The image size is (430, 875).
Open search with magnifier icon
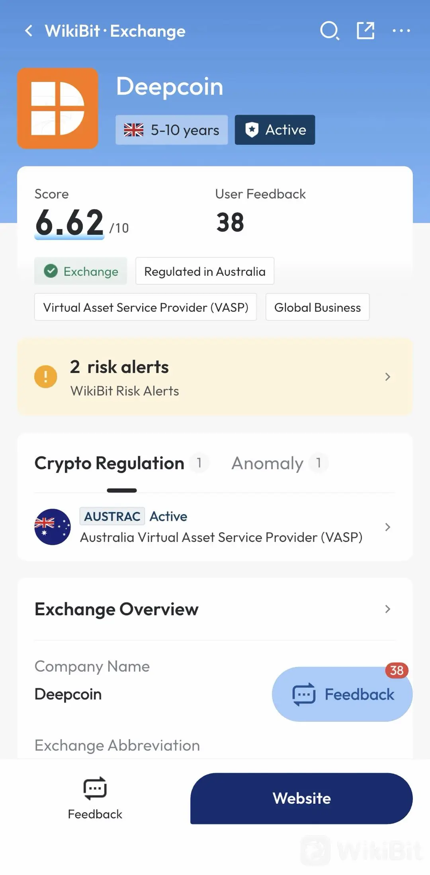point(330,31)
